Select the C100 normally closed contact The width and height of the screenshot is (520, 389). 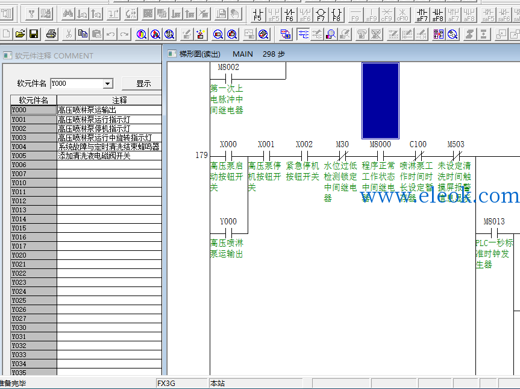[418, 155]
